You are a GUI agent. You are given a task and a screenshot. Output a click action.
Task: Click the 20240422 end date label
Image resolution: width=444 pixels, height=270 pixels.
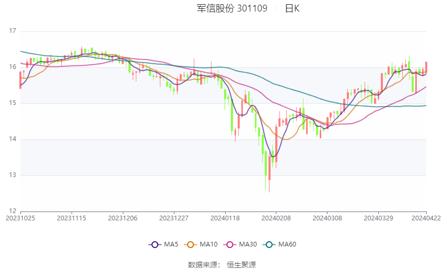coord(426,217)
